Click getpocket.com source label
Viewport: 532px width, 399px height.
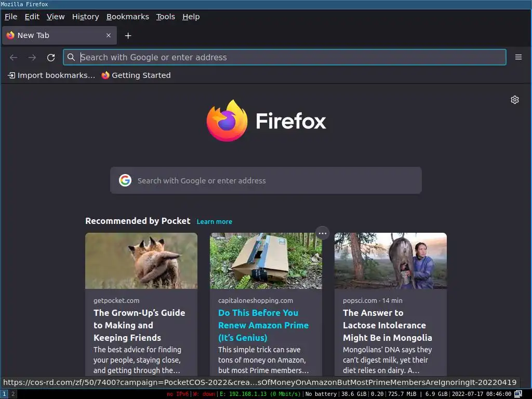pos(116,301)
